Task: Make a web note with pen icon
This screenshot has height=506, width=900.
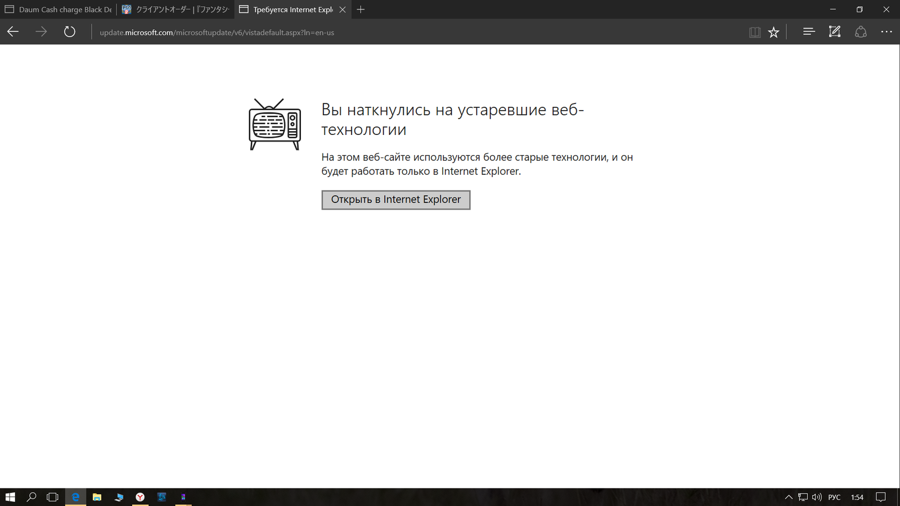Action: coord(835,32)
